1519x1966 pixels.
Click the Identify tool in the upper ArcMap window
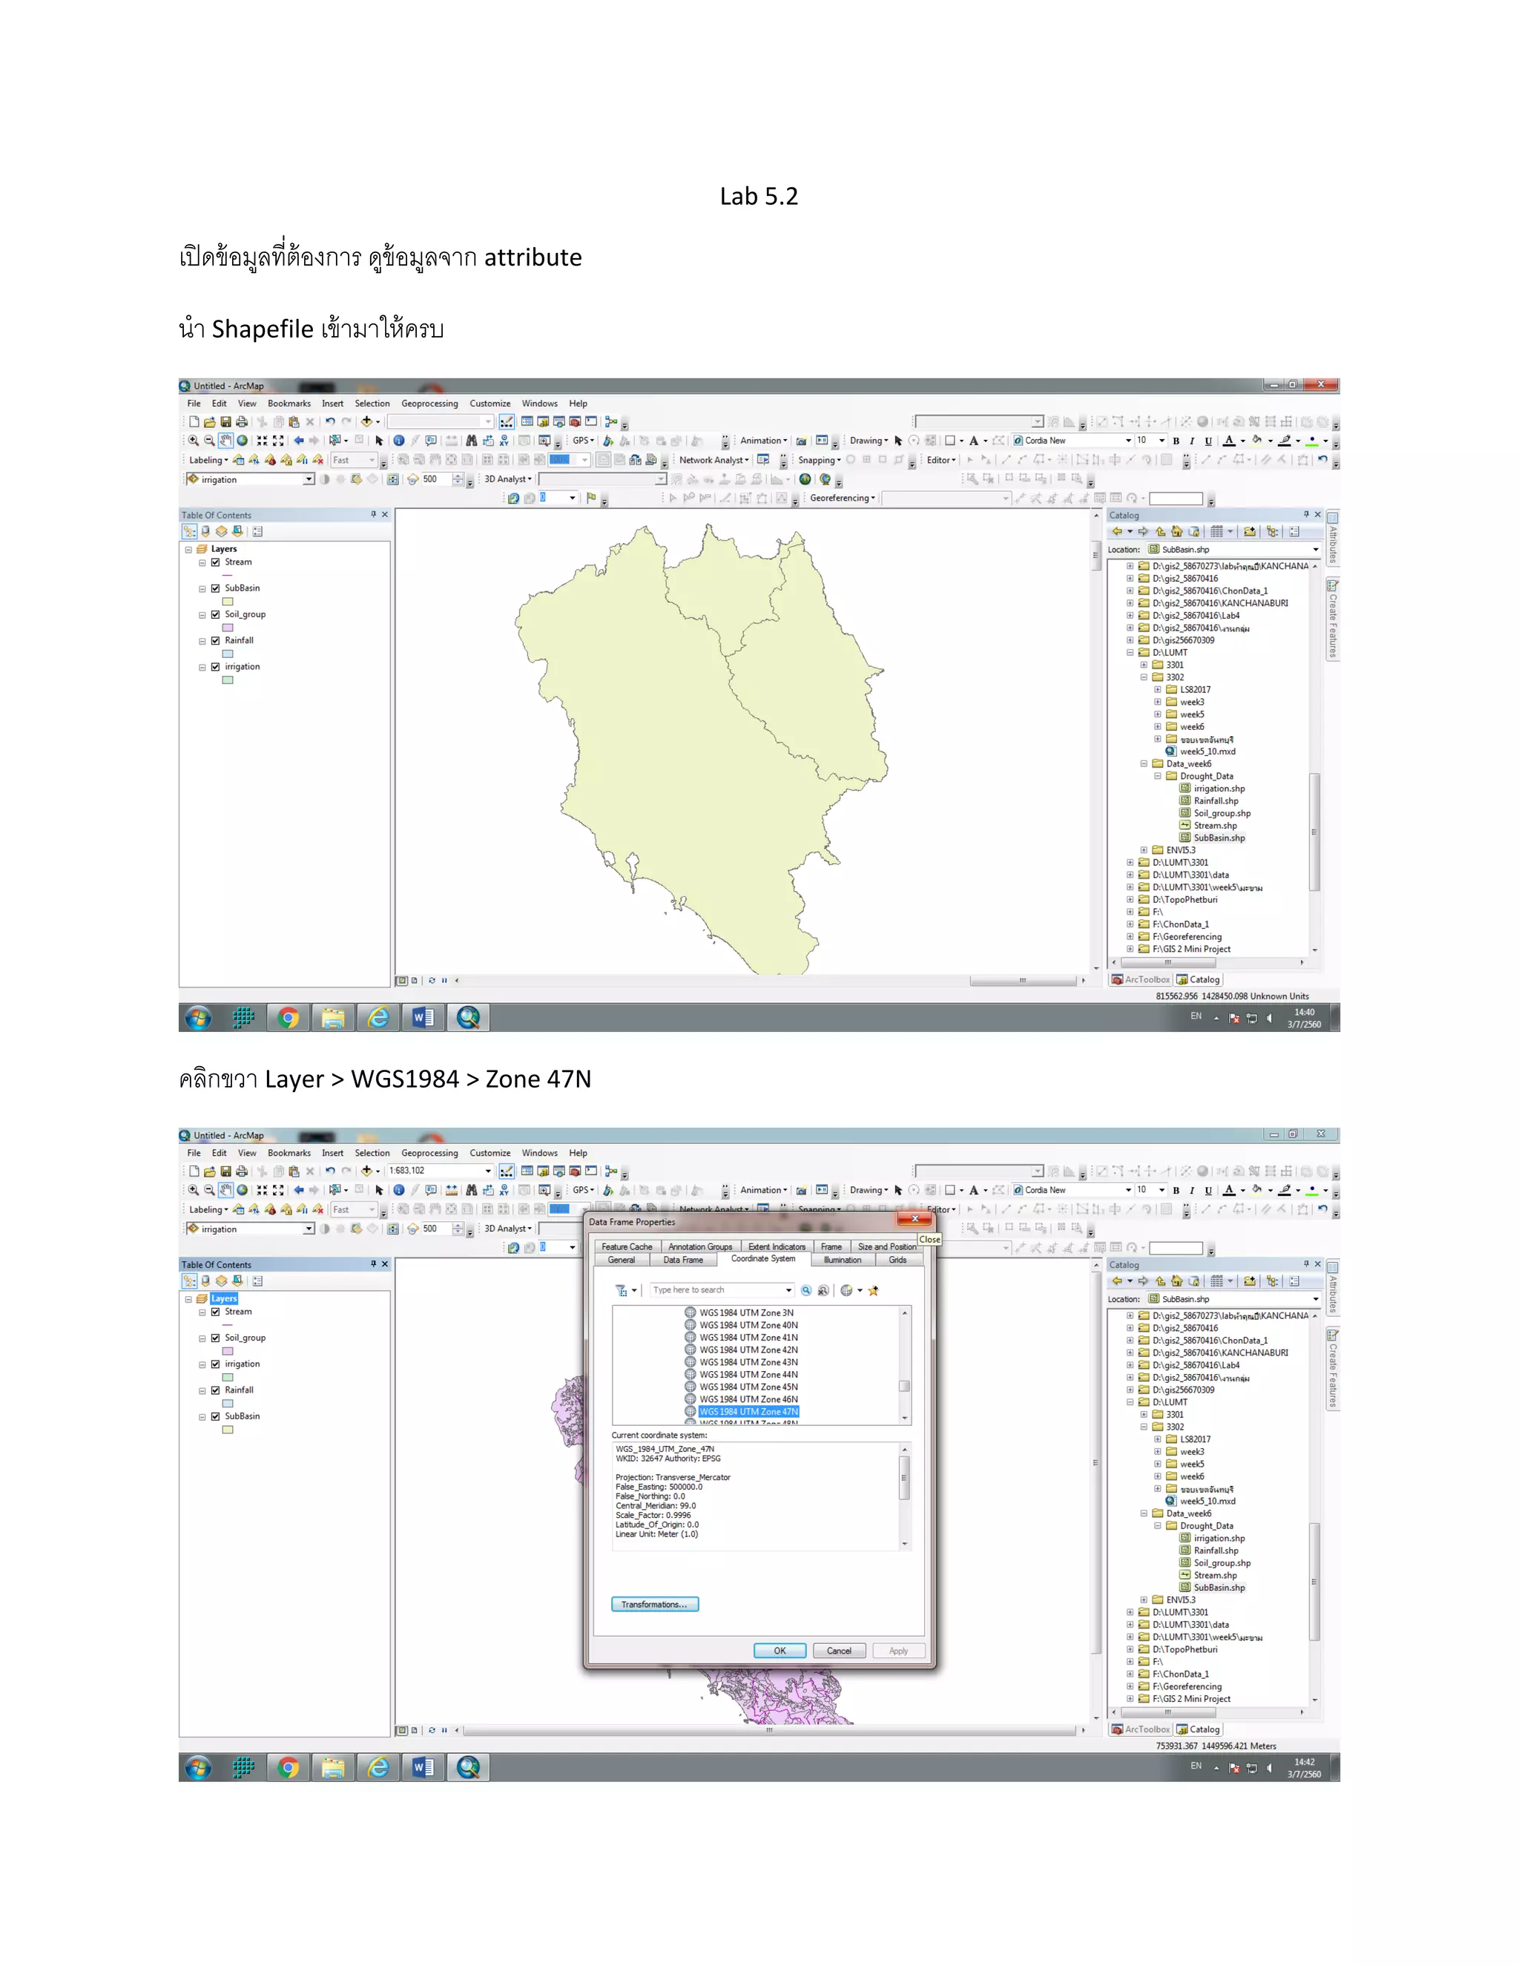[398, 441]
